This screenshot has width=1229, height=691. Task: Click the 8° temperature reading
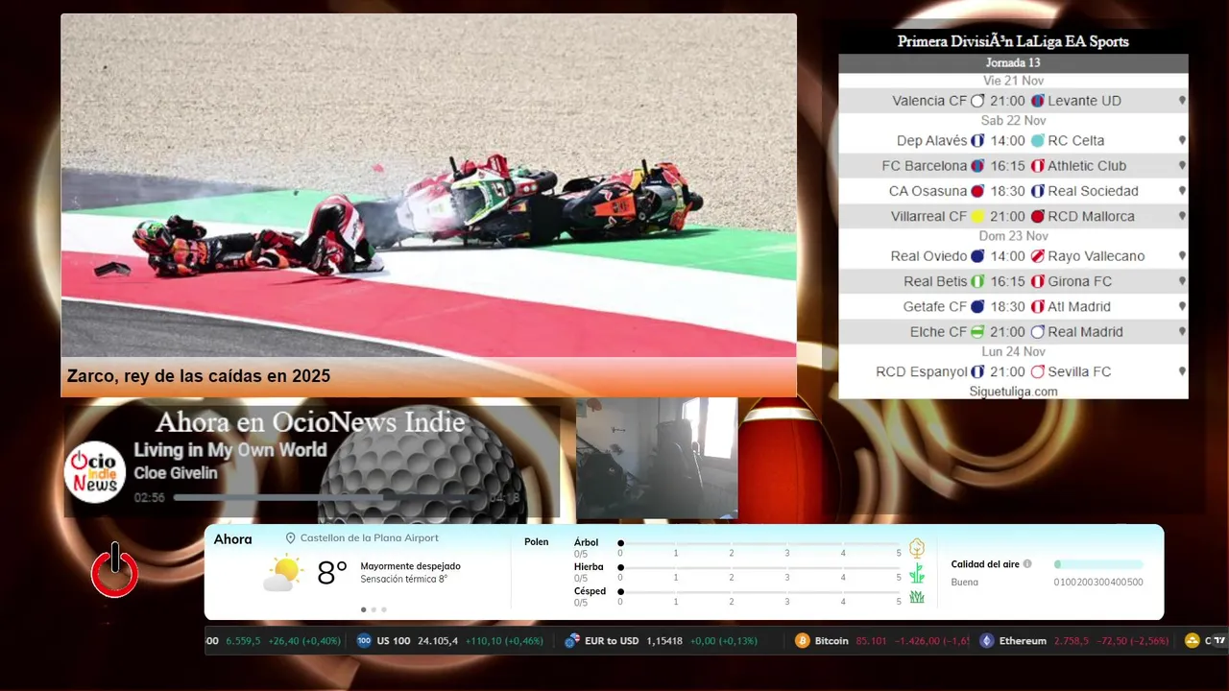click(x=332, y=573)
